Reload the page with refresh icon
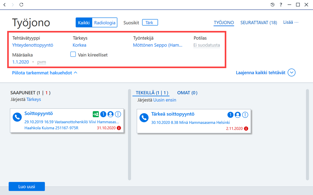 pyautogui.click(x=21, y=5)
